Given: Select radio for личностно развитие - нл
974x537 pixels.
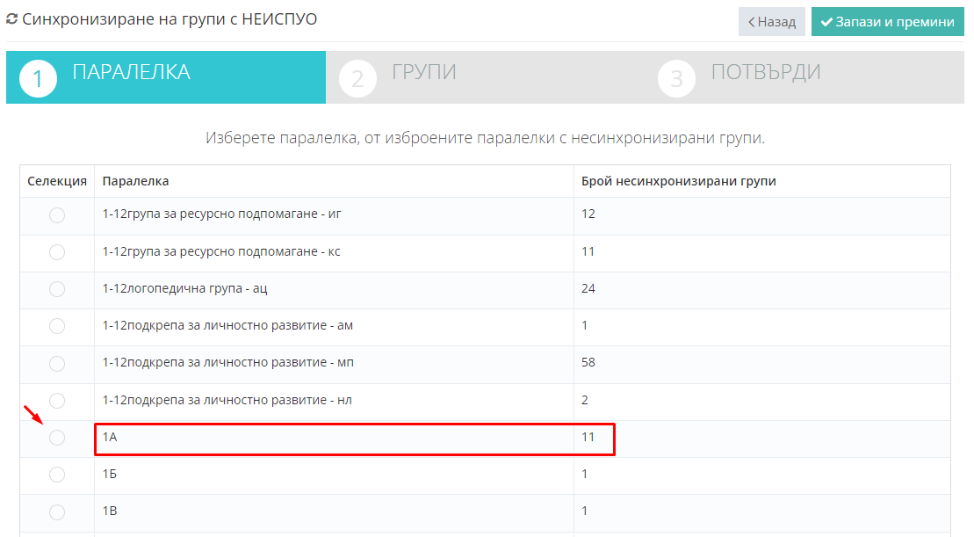Looking at the screenshot, I should pos(57,401).
